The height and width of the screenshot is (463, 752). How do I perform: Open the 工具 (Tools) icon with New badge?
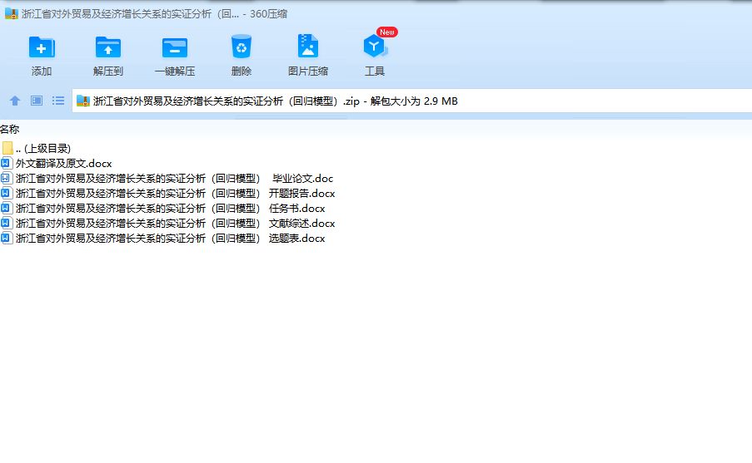tap(375, 47)
